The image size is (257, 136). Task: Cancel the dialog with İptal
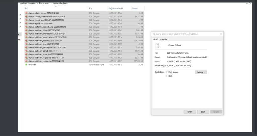click(x=203, y=112)
